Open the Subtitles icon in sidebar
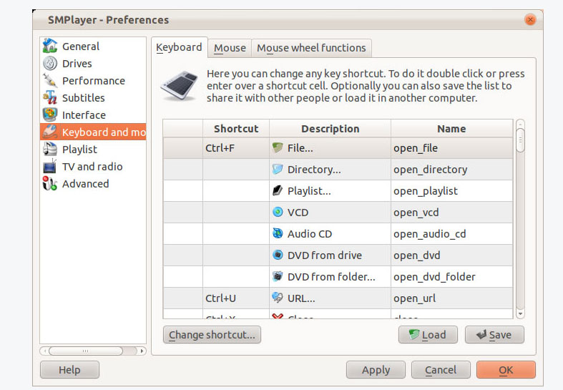This screenshot has height=390, width=563. point(50,97)
